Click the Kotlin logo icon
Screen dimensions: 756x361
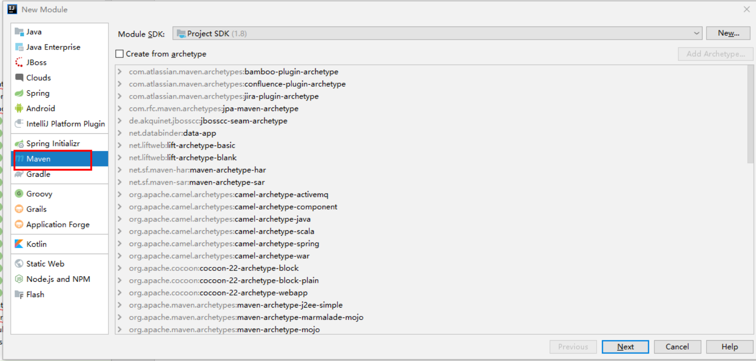19,244
